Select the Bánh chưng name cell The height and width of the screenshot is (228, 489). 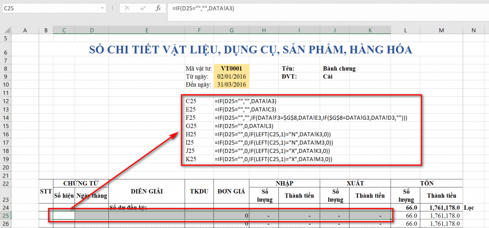[x=340, y=69]
